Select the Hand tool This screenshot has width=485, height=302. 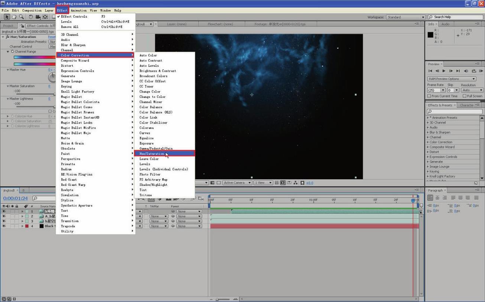(x=14, y=17)
